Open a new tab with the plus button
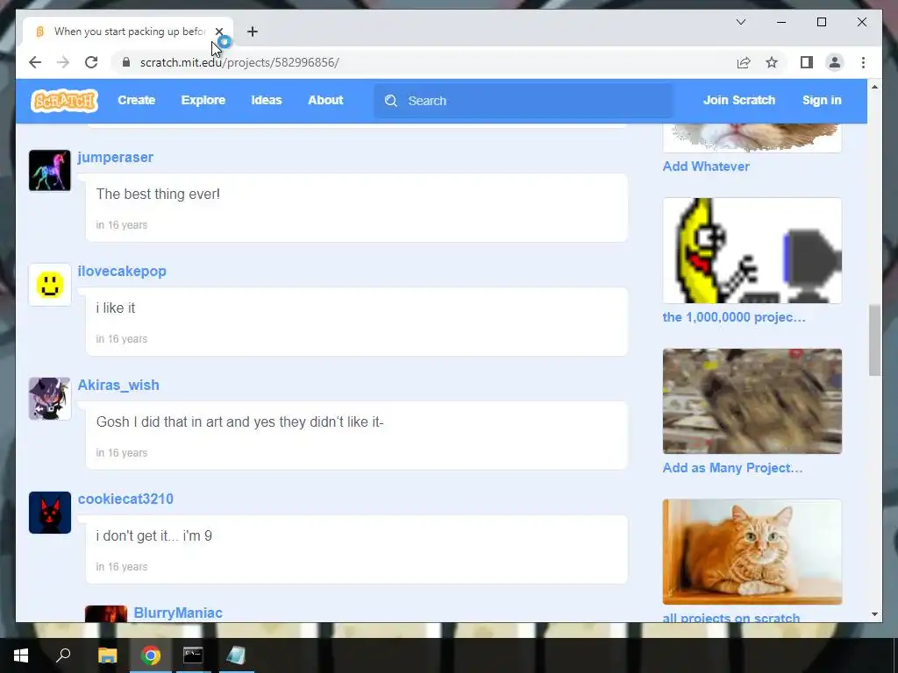The image size is (898, 673). 252,32
